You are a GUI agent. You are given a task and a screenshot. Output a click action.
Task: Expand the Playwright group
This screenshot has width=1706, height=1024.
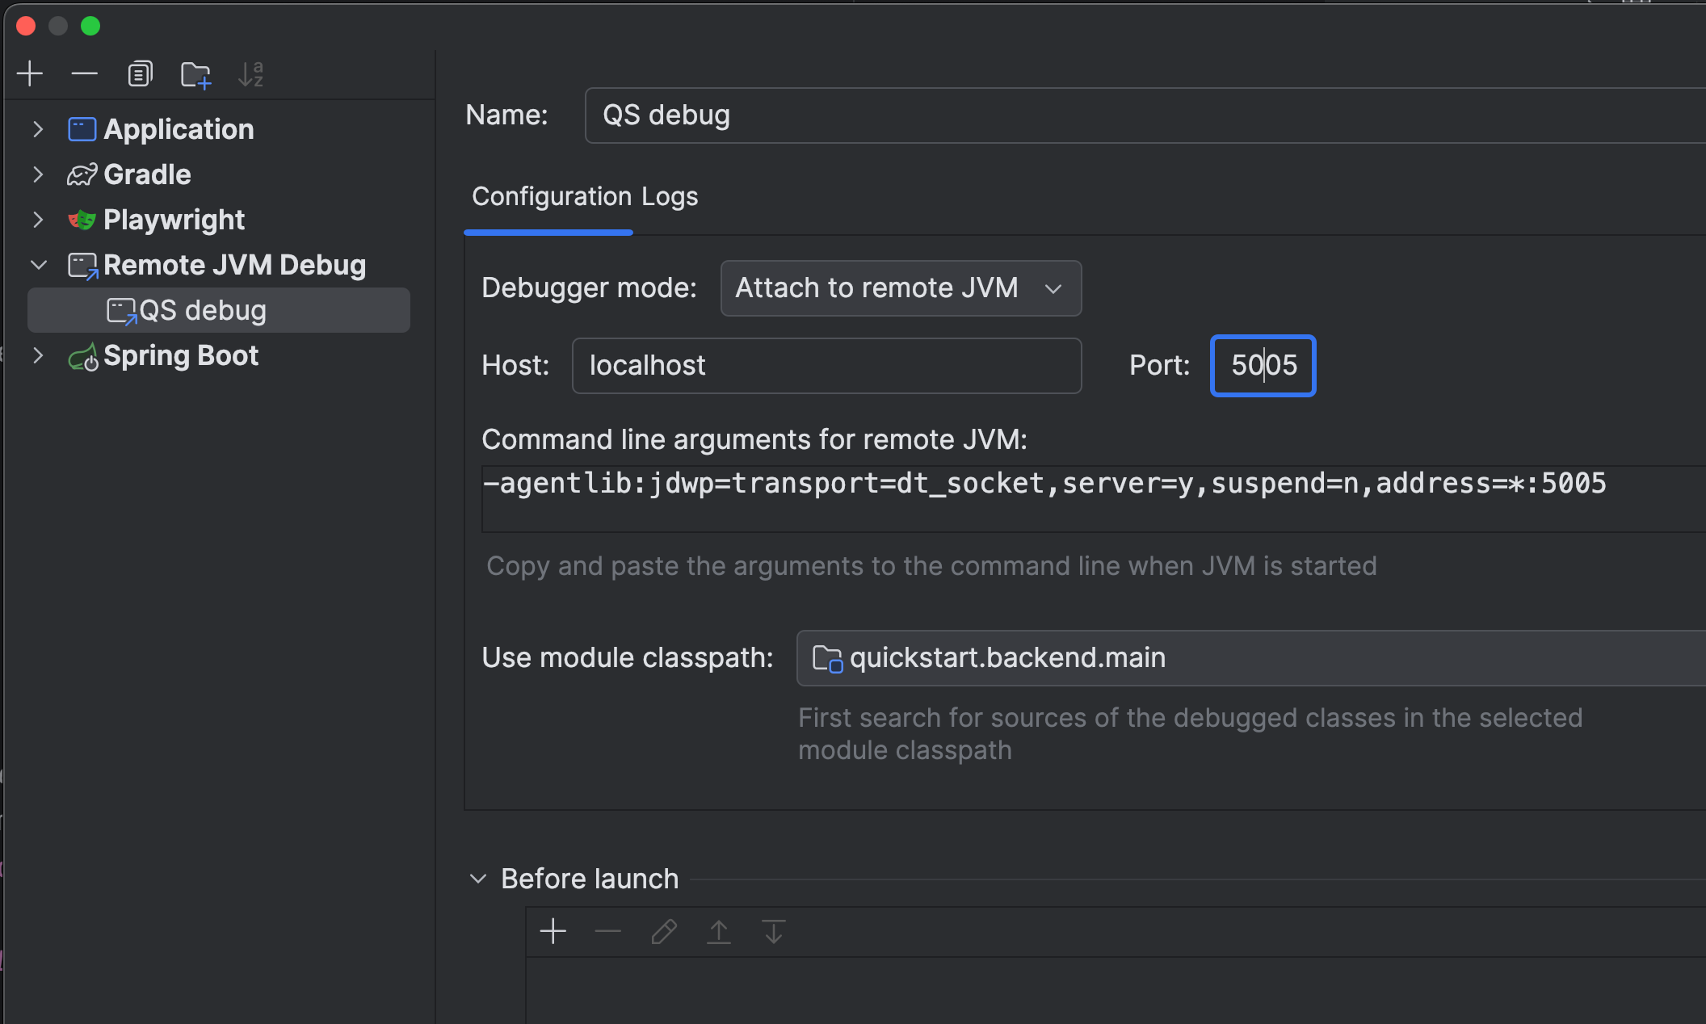(x=37, y=220)
